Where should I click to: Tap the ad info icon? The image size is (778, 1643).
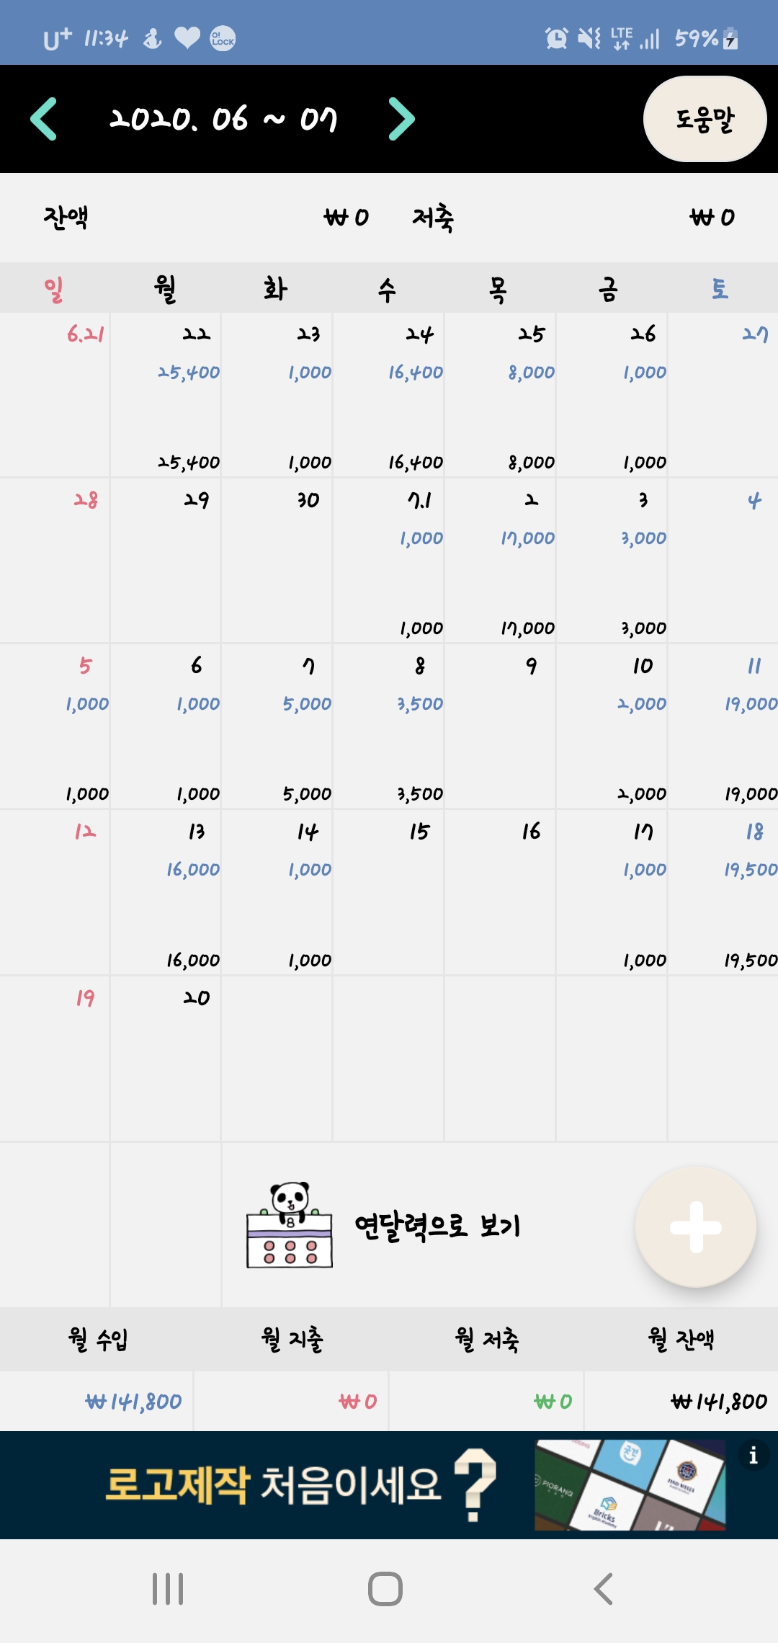point(753,1456)
